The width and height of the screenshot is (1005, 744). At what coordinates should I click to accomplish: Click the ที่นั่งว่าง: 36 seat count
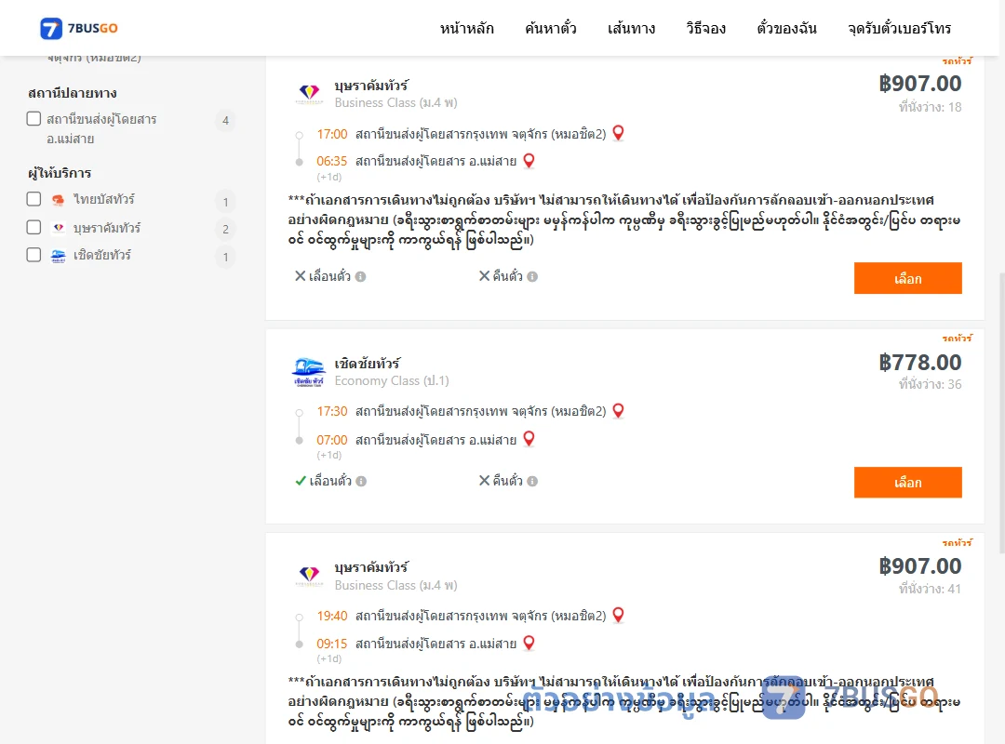tap(930, 384)
